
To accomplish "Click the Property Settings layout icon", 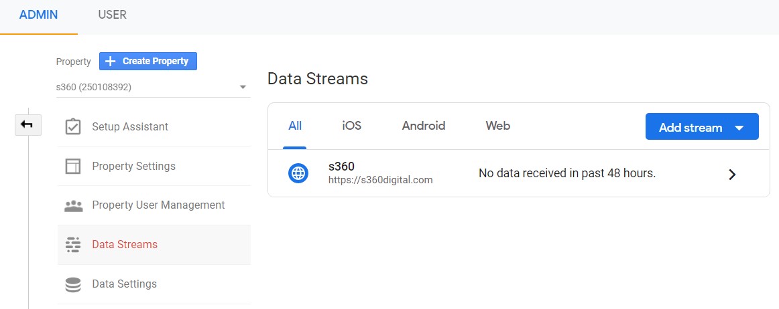I will [73, 166].
